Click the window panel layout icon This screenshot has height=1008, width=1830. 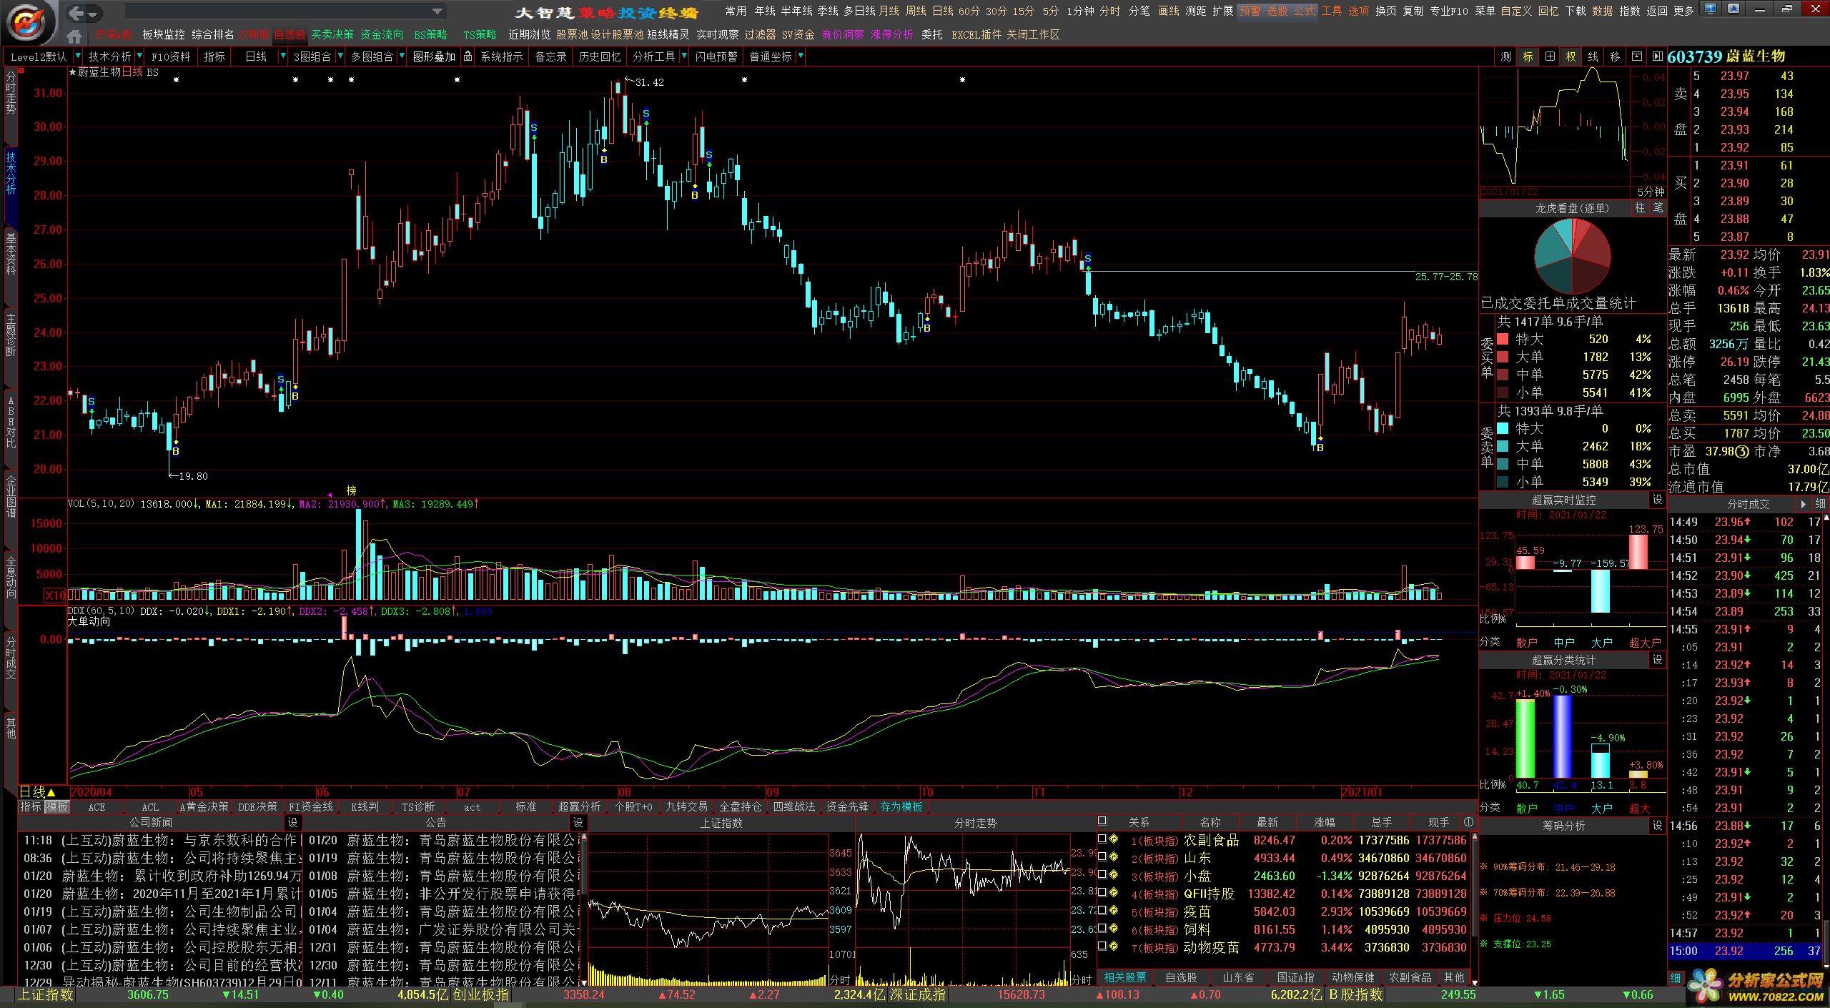point(1636,56)
